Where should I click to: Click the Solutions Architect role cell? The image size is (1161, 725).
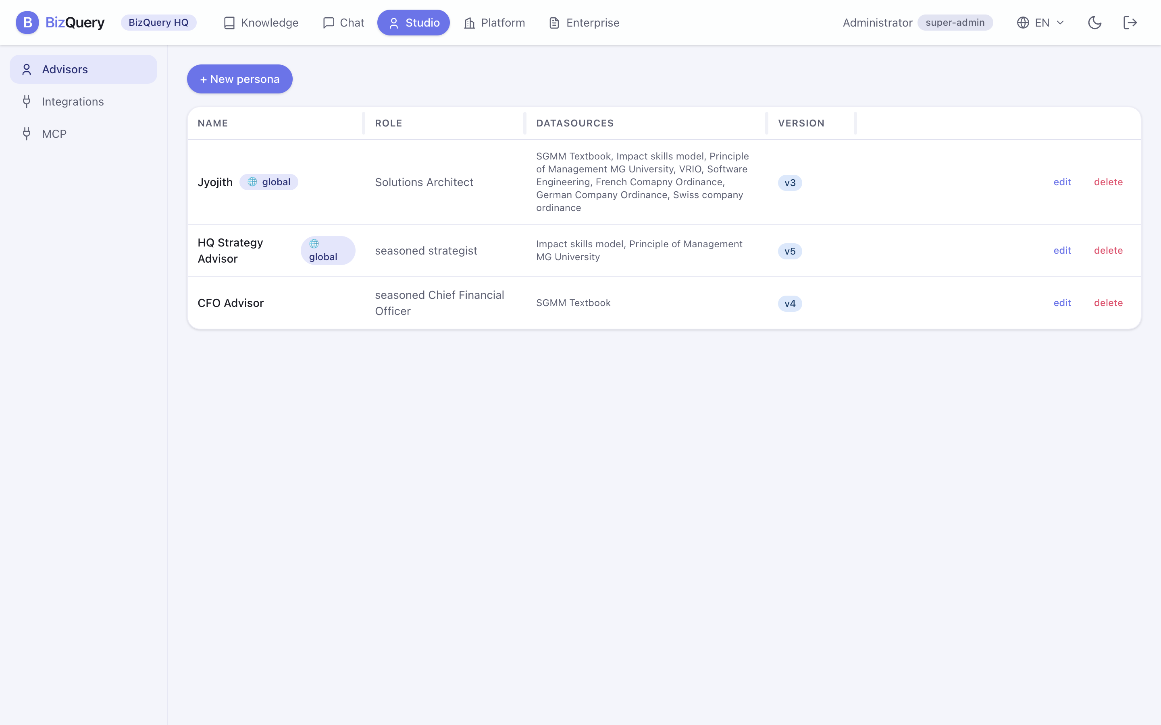click(424, 182)
